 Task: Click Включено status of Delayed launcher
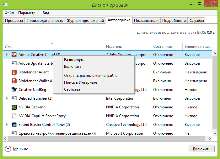click(162, 98)
